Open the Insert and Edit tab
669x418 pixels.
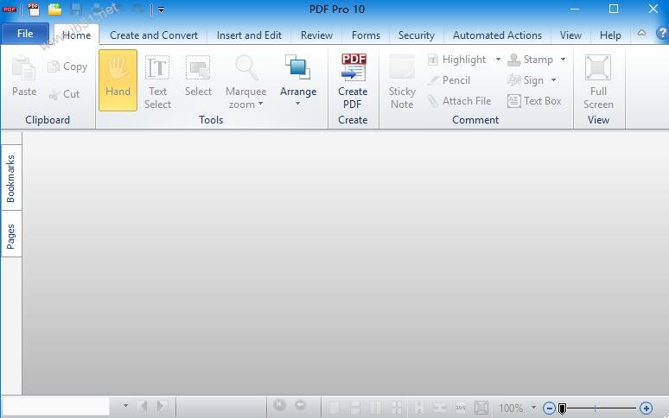249,35
